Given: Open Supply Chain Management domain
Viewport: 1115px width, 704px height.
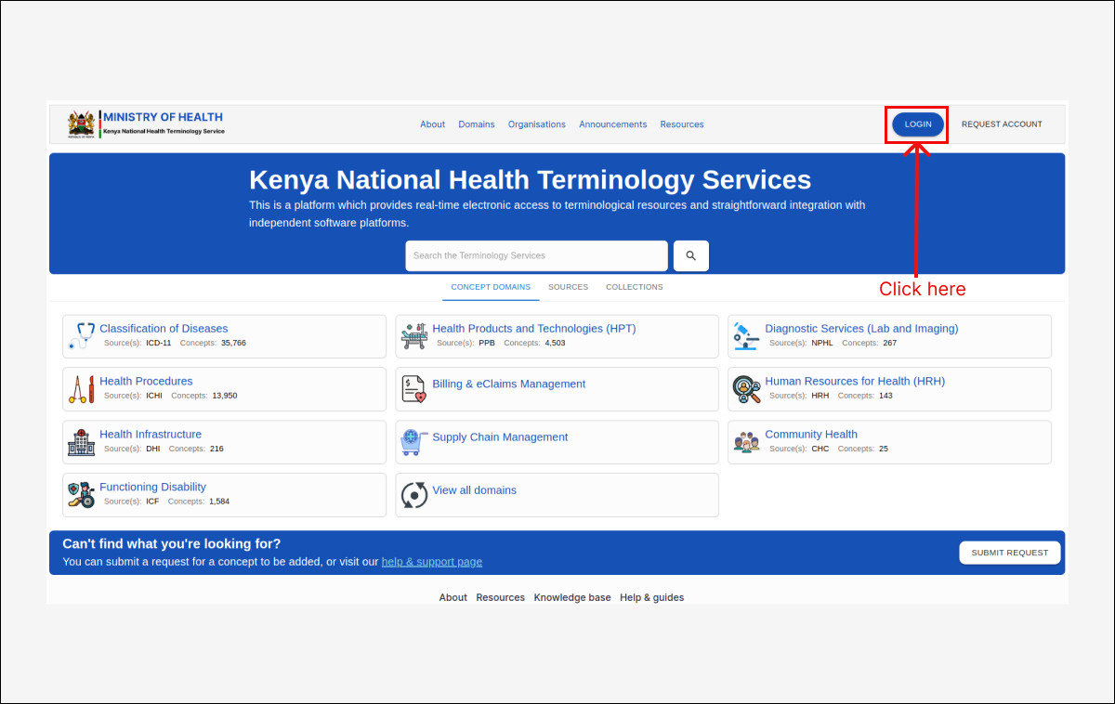Looking at the screenshot, I should click(x=500, y=437).
